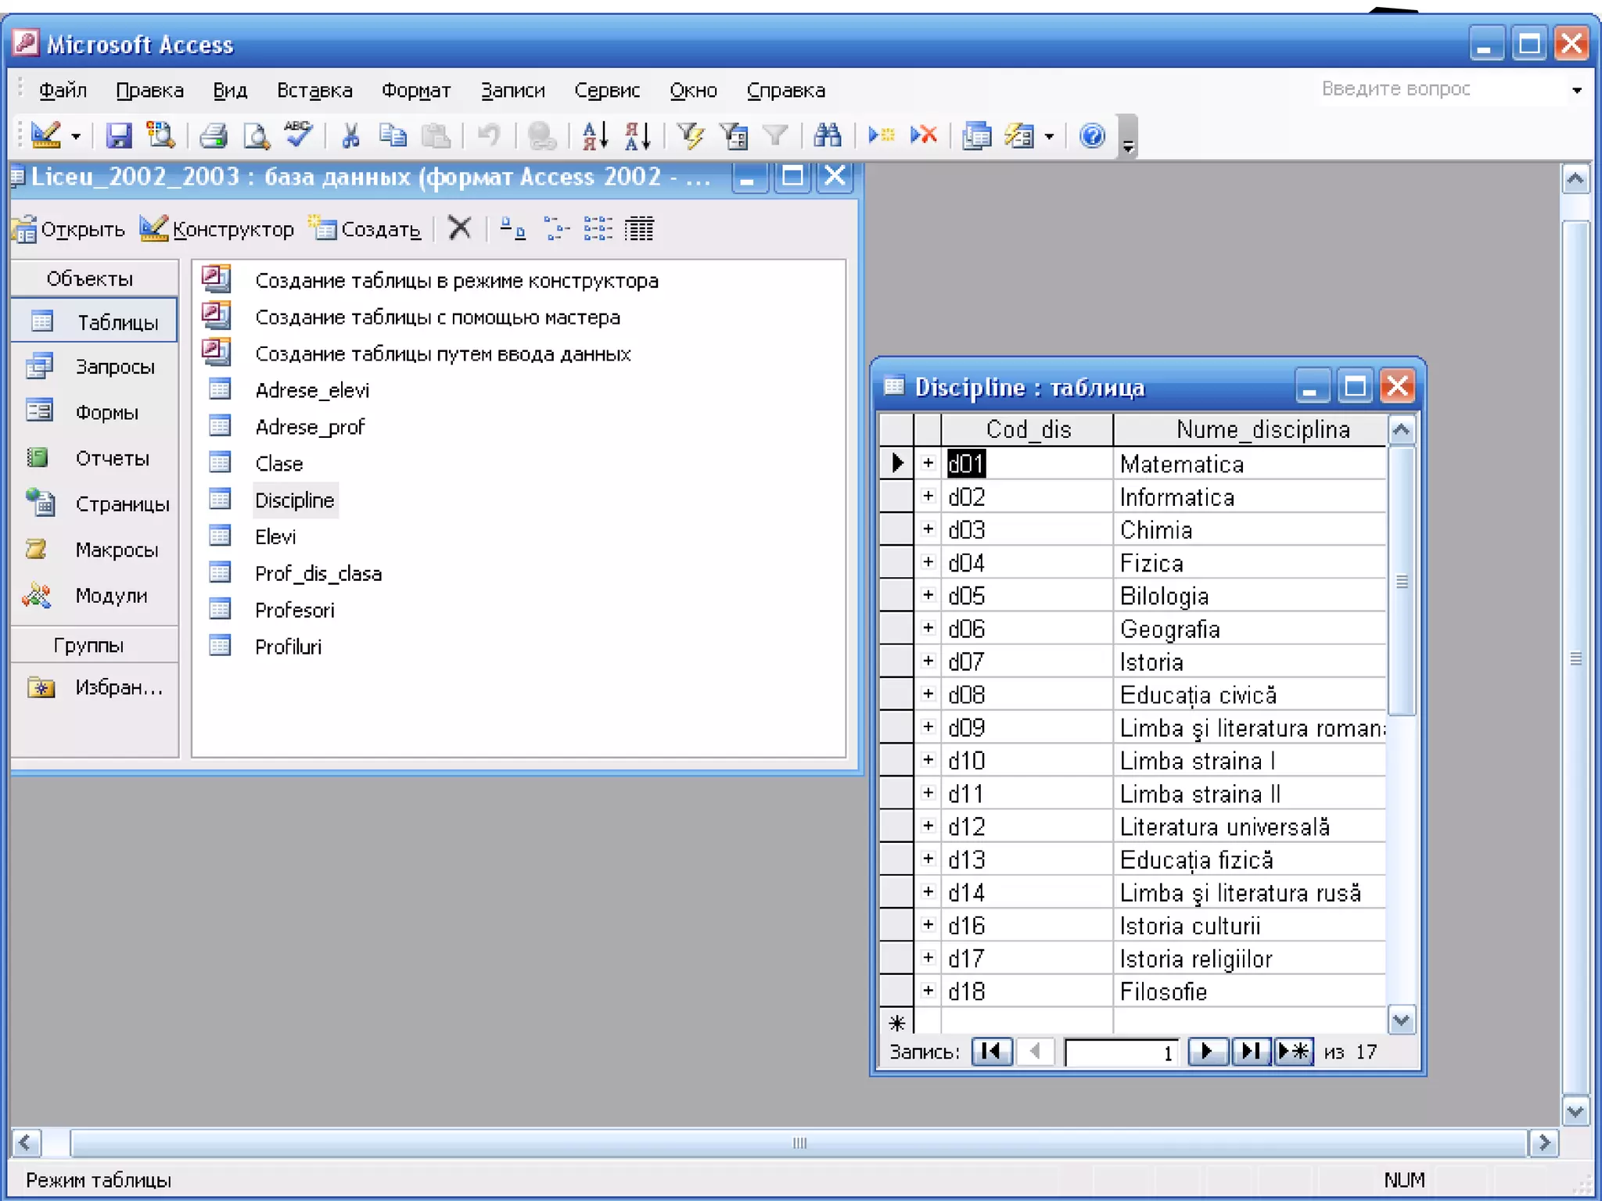
Task: Click the Discipline table vertical scrollbar thumb
Action: [1402, 583]
